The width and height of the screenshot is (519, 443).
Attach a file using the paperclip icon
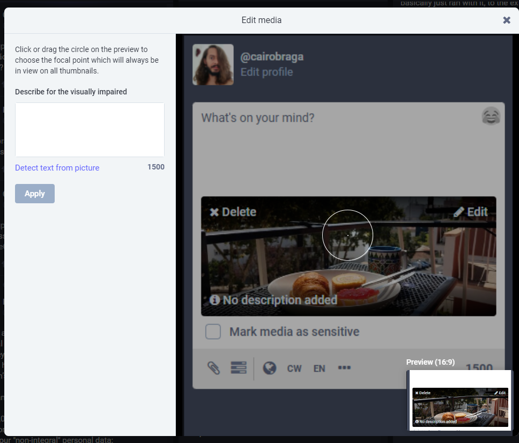[213, 367]
